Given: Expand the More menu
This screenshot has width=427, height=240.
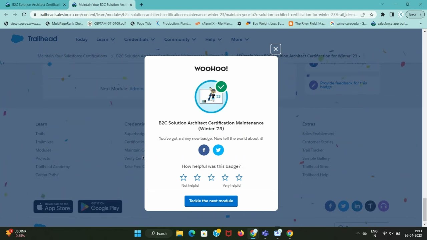Looking at the screenshot, I should tap(240, 39).
